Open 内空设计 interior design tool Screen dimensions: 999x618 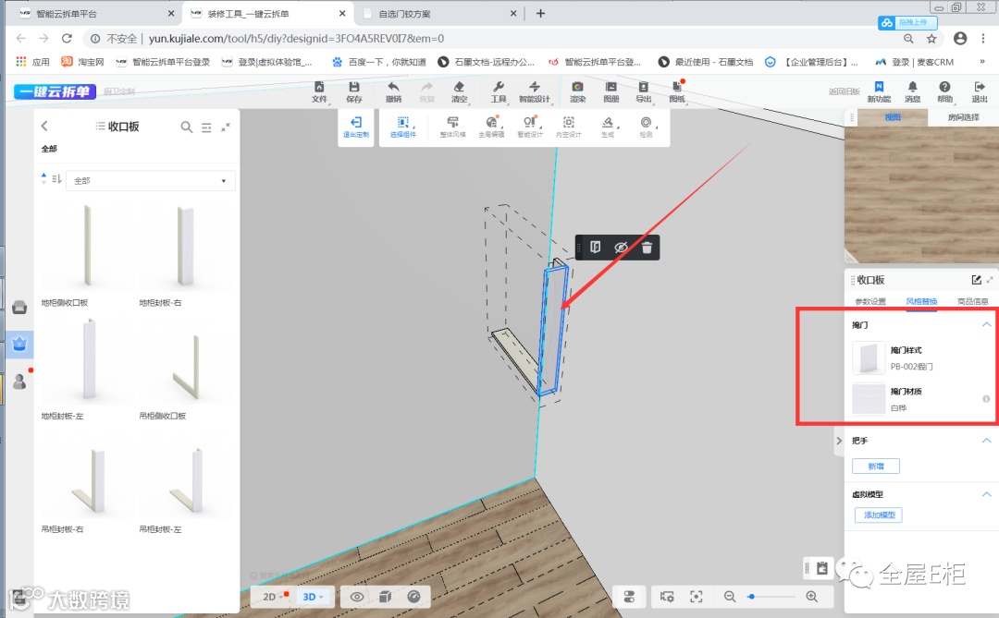tap(568, 127)
